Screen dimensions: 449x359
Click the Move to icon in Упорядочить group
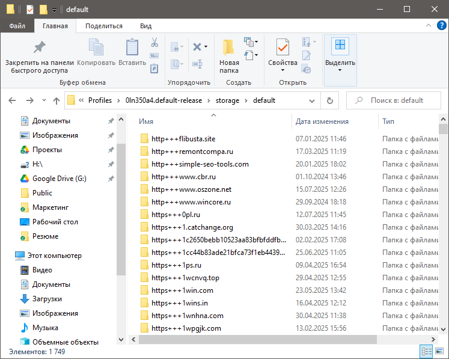tap(175, 47)
